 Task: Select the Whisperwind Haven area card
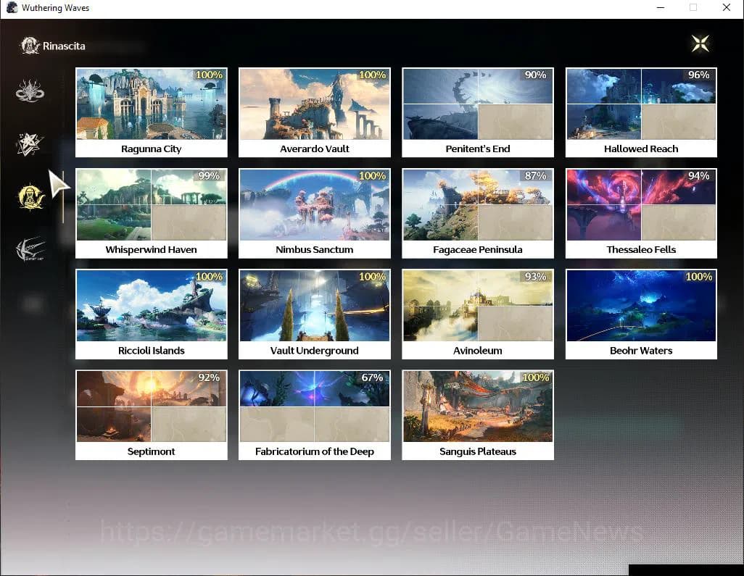point(152,213)
